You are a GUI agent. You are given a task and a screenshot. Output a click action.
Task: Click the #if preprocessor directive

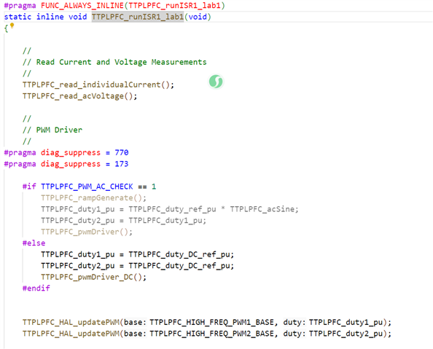point(29,187)
